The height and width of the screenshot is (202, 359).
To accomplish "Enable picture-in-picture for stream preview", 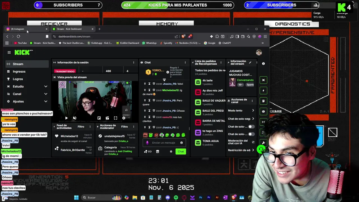I will [x=99, y=118].
